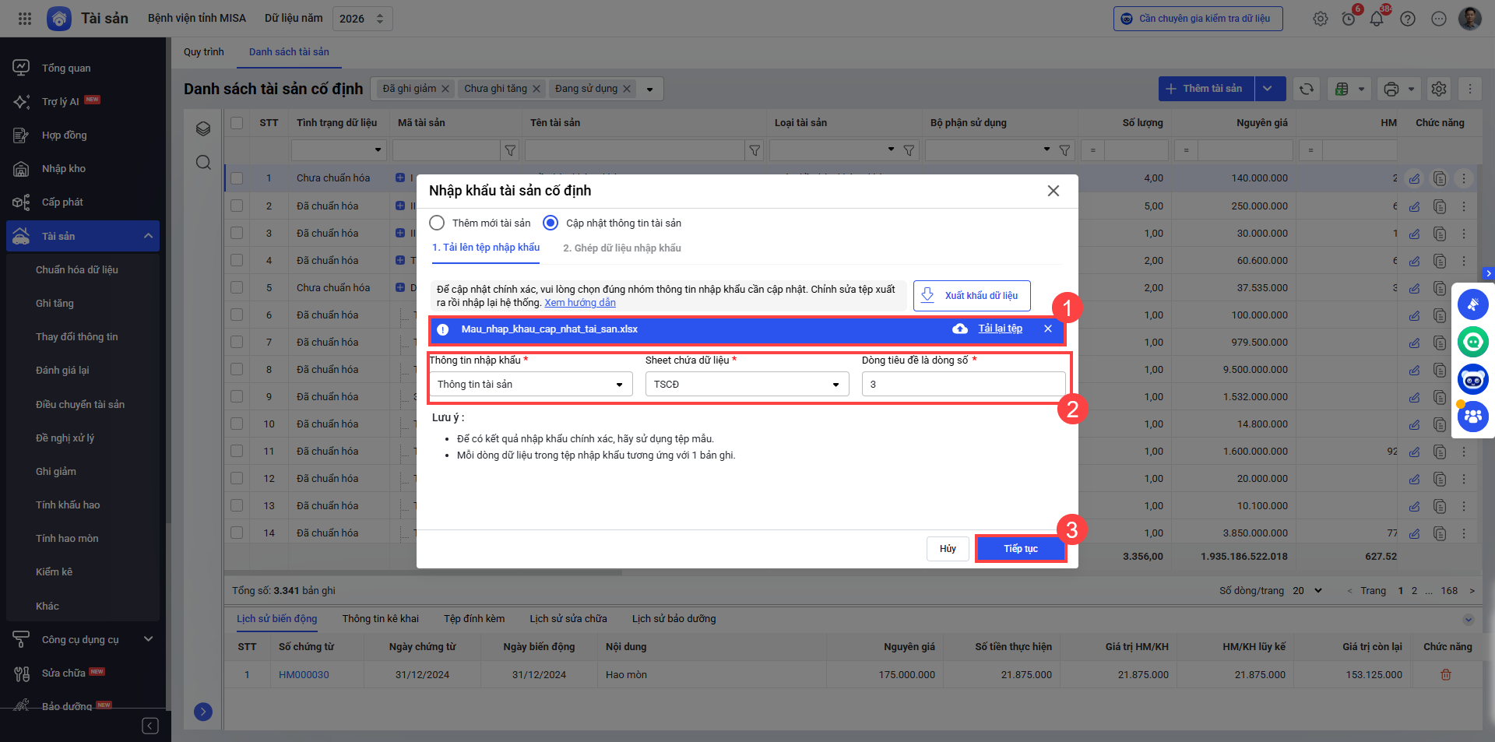Screen dimensions: 1495x742
Task: Click the table settings gear icon
Action: [1439, 89]
